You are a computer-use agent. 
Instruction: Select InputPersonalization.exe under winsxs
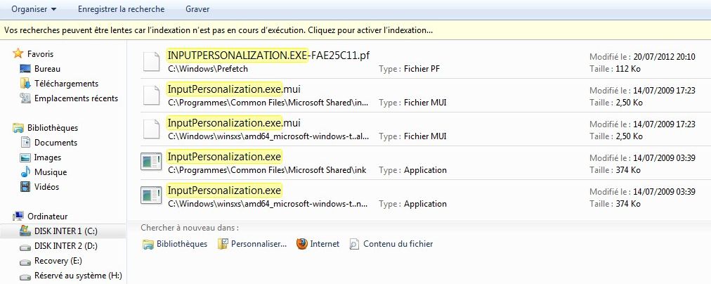pos(224,190)
